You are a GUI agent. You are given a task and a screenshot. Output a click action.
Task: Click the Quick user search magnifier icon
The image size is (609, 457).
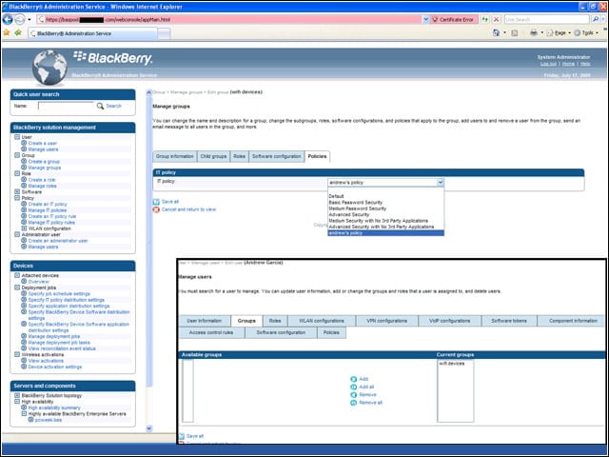pyautogui.click(x=100, y=106)
